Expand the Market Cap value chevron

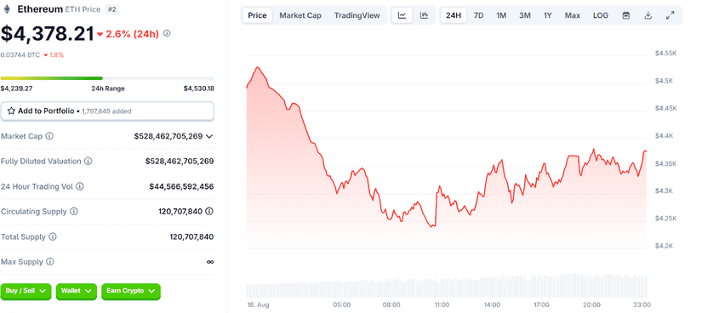[209, 136]
